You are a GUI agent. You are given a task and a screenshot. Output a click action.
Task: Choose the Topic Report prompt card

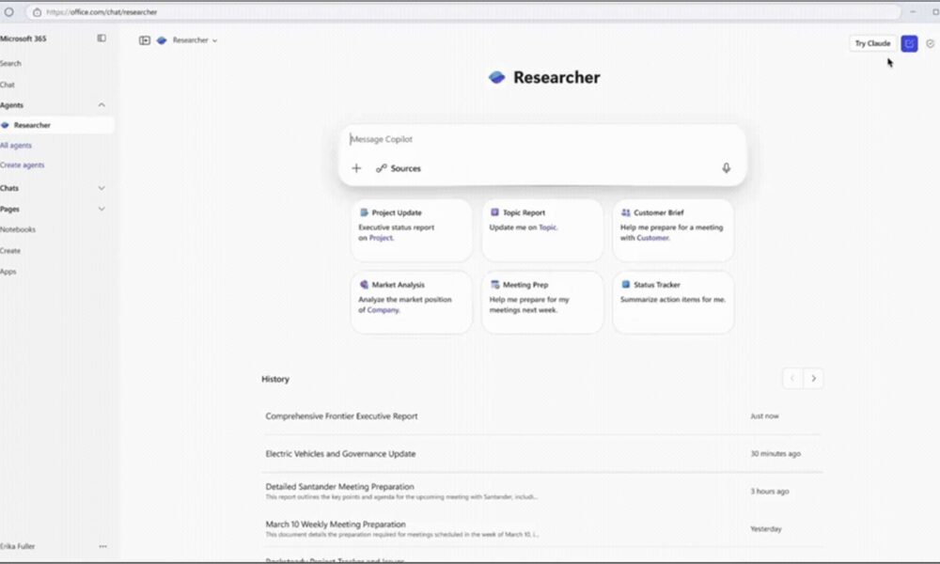click(542, 230)
